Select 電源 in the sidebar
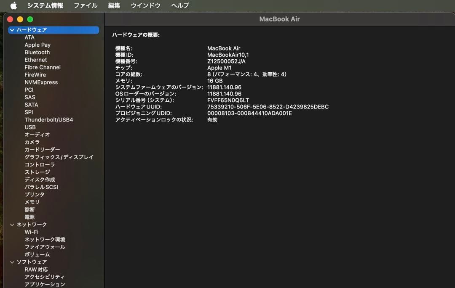The width and height of the screenshot is (455, 288). point(29,217)
